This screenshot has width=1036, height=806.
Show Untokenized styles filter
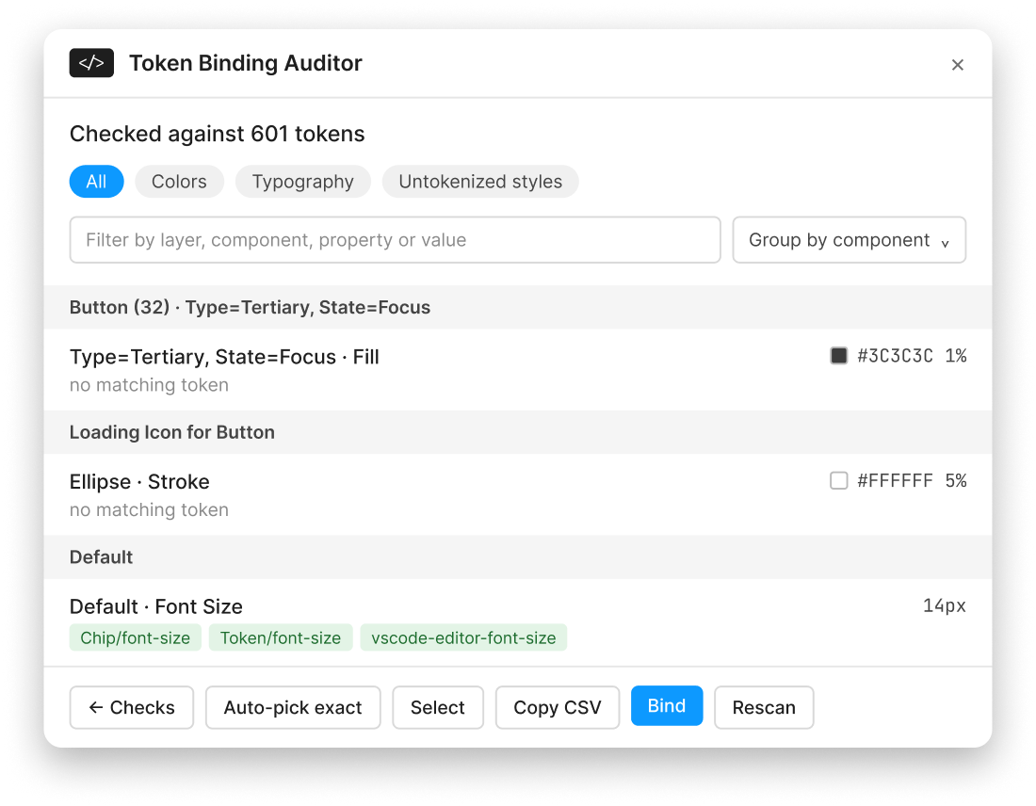point(480,182)
